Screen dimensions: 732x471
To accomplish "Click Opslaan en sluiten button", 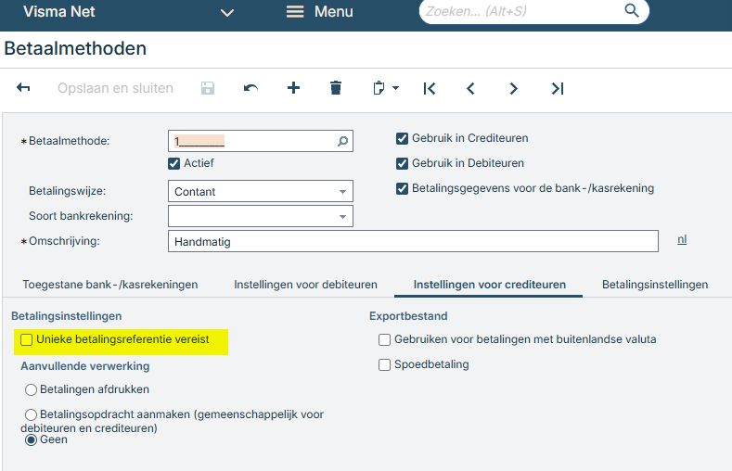I will tap(115, 88).
